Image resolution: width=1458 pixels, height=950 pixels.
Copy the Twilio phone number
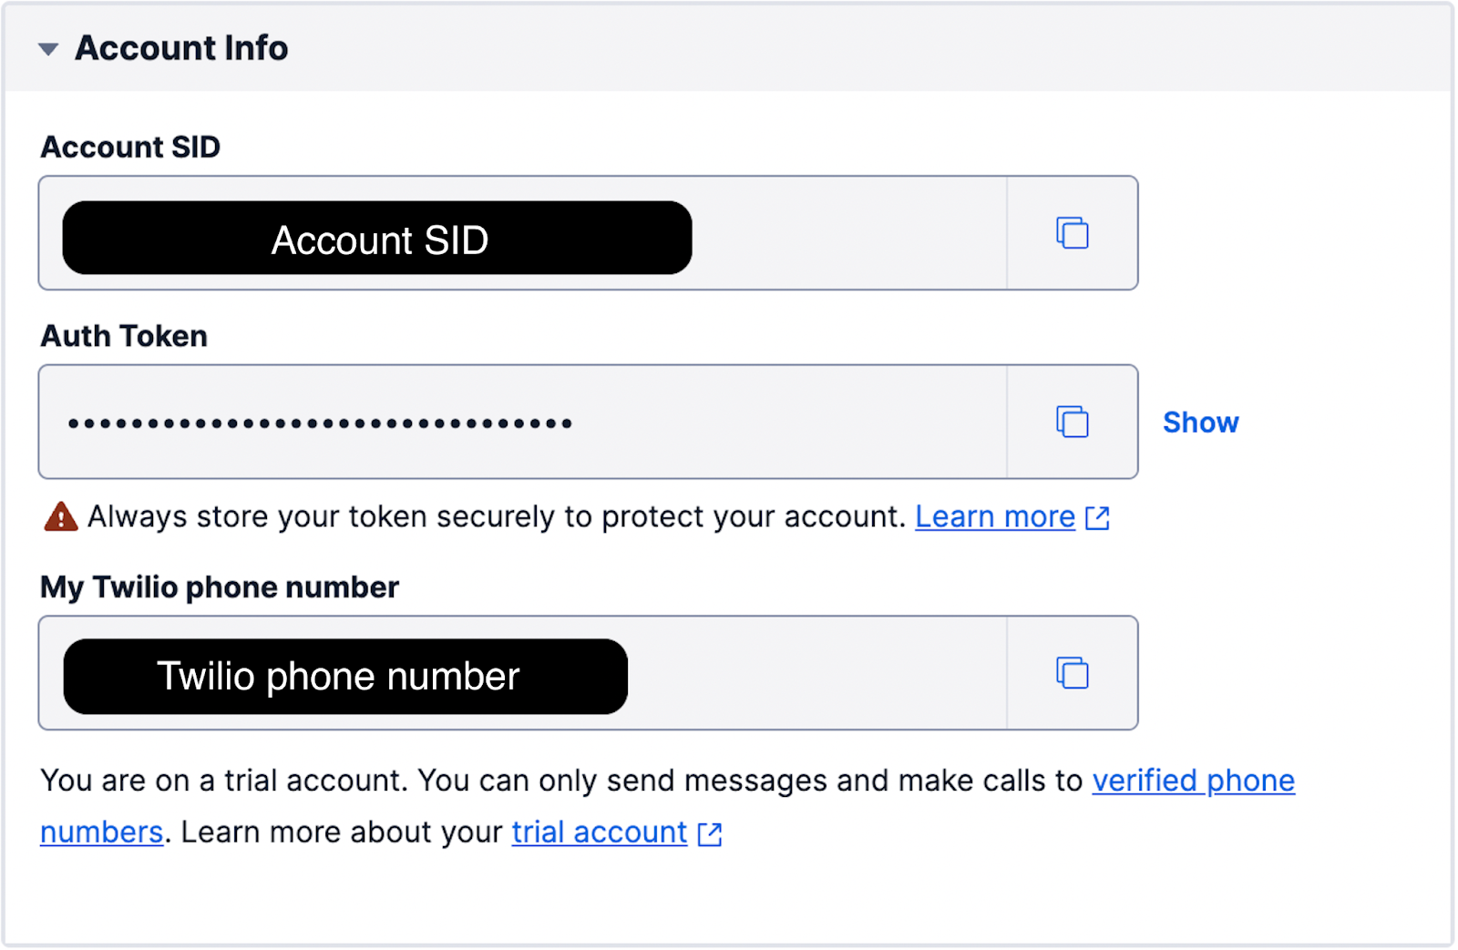coord(1073,673)
